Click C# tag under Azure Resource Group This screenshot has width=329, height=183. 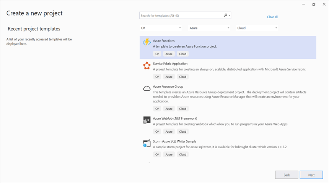(157, 109)
